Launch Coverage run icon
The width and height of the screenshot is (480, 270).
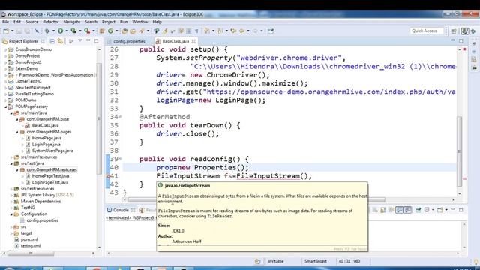point(73,31)
